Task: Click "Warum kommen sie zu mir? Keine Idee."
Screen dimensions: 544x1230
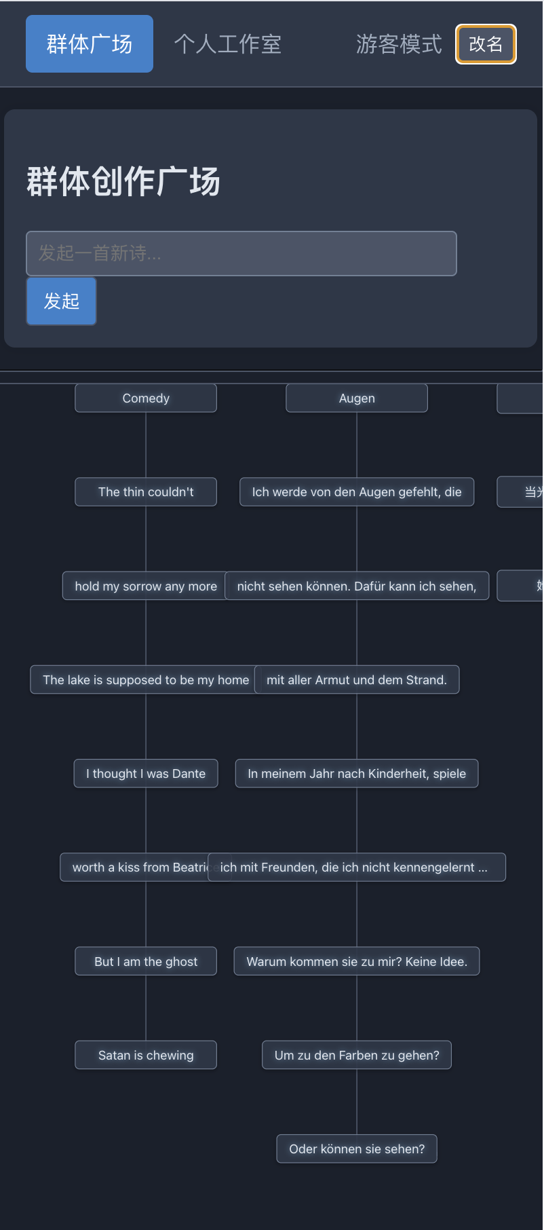Action: [x=356, y=961]
